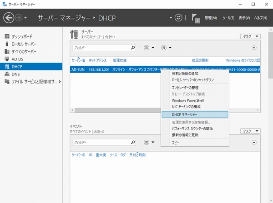Open the notifications flag icon
Screen dimensions: 273x203
tap(196, 18)
